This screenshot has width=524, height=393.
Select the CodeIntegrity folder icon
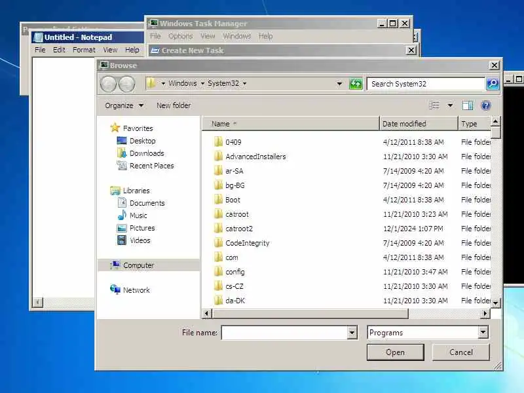218,242
